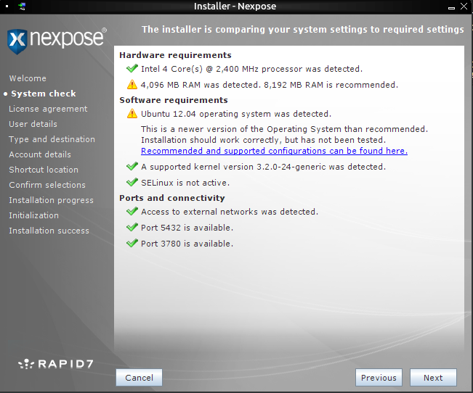473x393 pixels.
Task: Select the License agreement step
Action: tap(48, 109)
